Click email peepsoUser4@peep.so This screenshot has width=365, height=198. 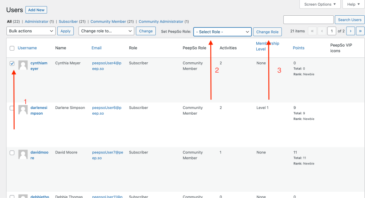107,66
